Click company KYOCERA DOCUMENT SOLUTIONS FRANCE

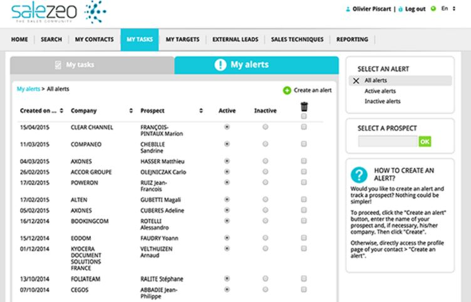click(x=86, y=258)
